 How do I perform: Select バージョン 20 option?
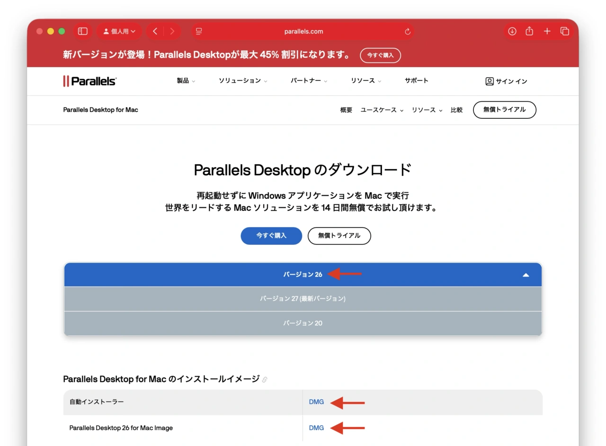click(x=303, y=323)
